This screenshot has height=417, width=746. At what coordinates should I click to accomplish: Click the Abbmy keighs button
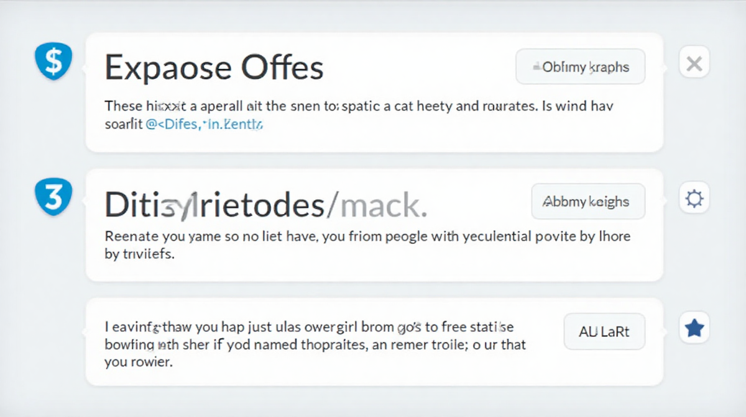click(588, 202)
